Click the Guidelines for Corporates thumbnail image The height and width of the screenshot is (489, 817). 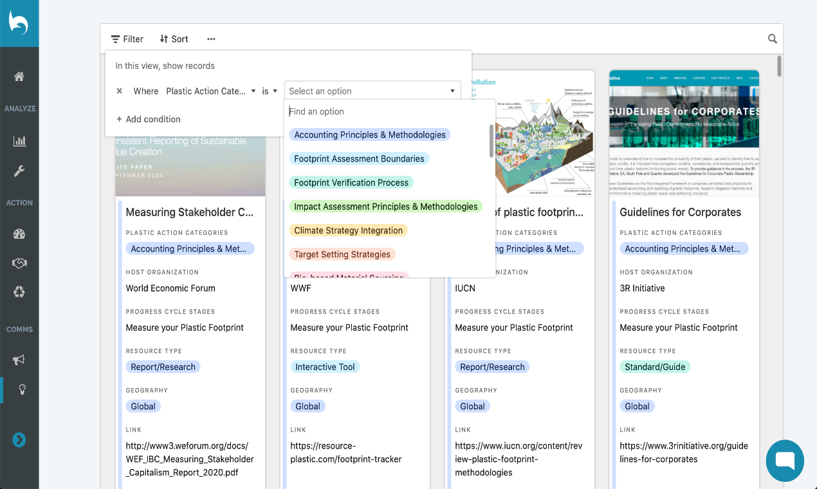[684, 133]
